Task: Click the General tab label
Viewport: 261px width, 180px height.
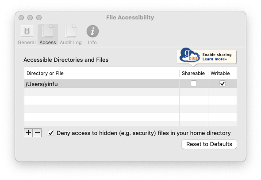Action: pos(27,42)
